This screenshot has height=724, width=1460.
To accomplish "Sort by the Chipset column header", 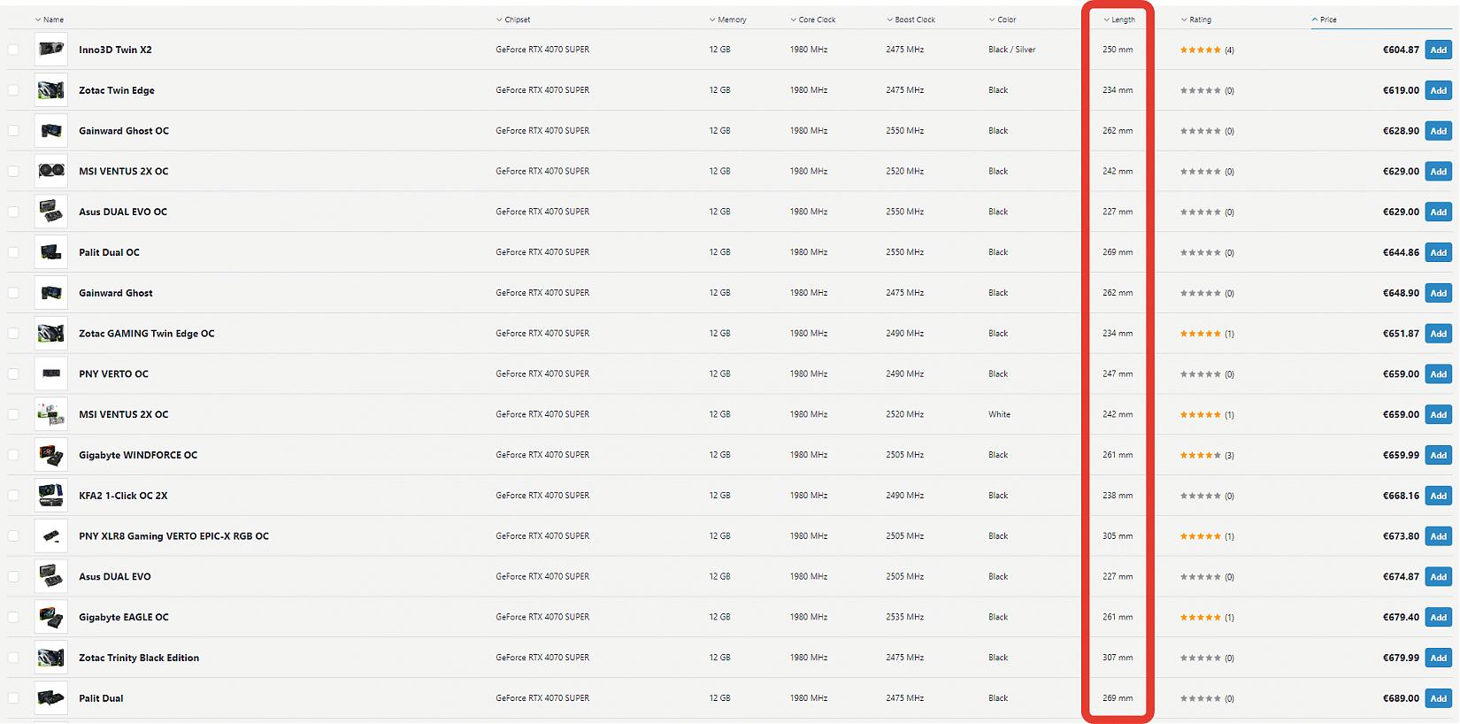I will 513,19.
